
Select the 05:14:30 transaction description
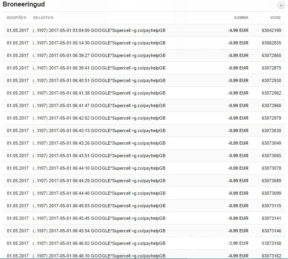click(99, 43)
